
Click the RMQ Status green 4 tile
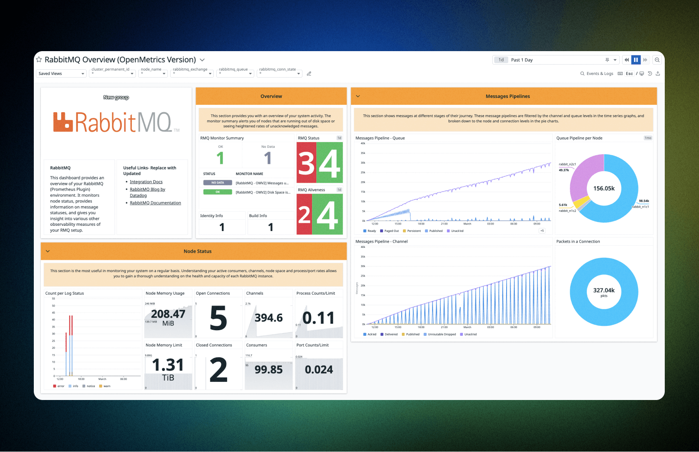pyautogui.click(x=330, y=163)
